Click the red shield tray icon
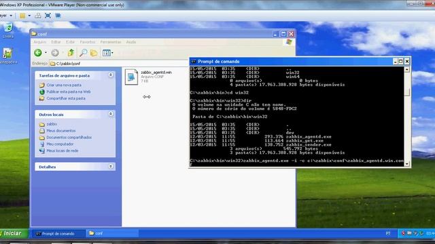The height and width of the screenshot is (244, 435). pyautogui.click(x=403, y=233)
